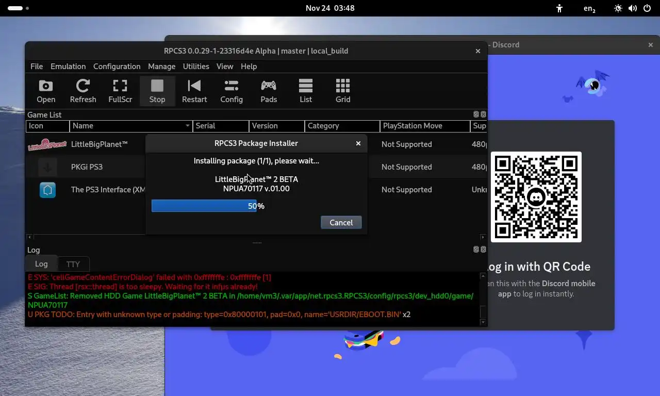Click the Discord QR code image
The width and height of the screenshot is (660, 396).
pyautogui.click(x=536, y=197)
